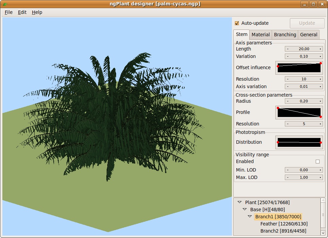Switch to the Branching tab
Image resolution: width=328 pixels, height=238 pixels.
285,35
